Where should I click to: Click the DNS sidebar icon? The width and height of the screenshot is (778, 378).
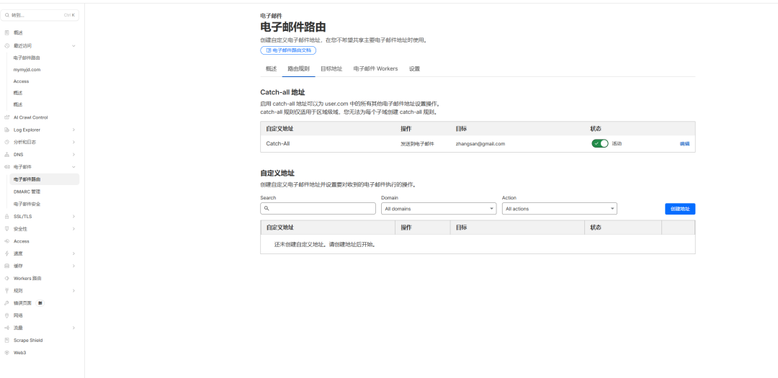(7, 155)
